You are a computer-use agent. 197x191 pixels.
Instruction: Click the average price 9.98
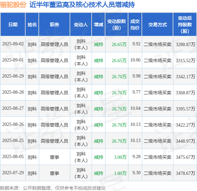pos(136,76)
